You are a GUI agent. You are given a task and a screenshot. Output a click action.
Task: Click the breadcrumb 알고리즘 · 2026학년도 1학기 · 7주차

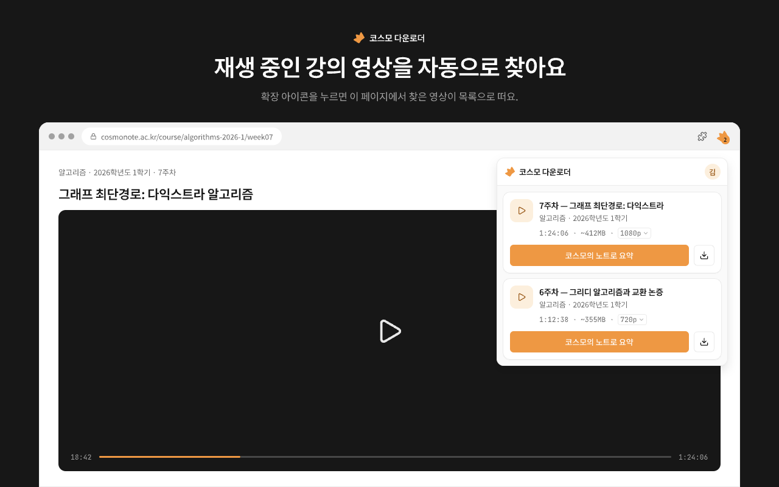117,172
